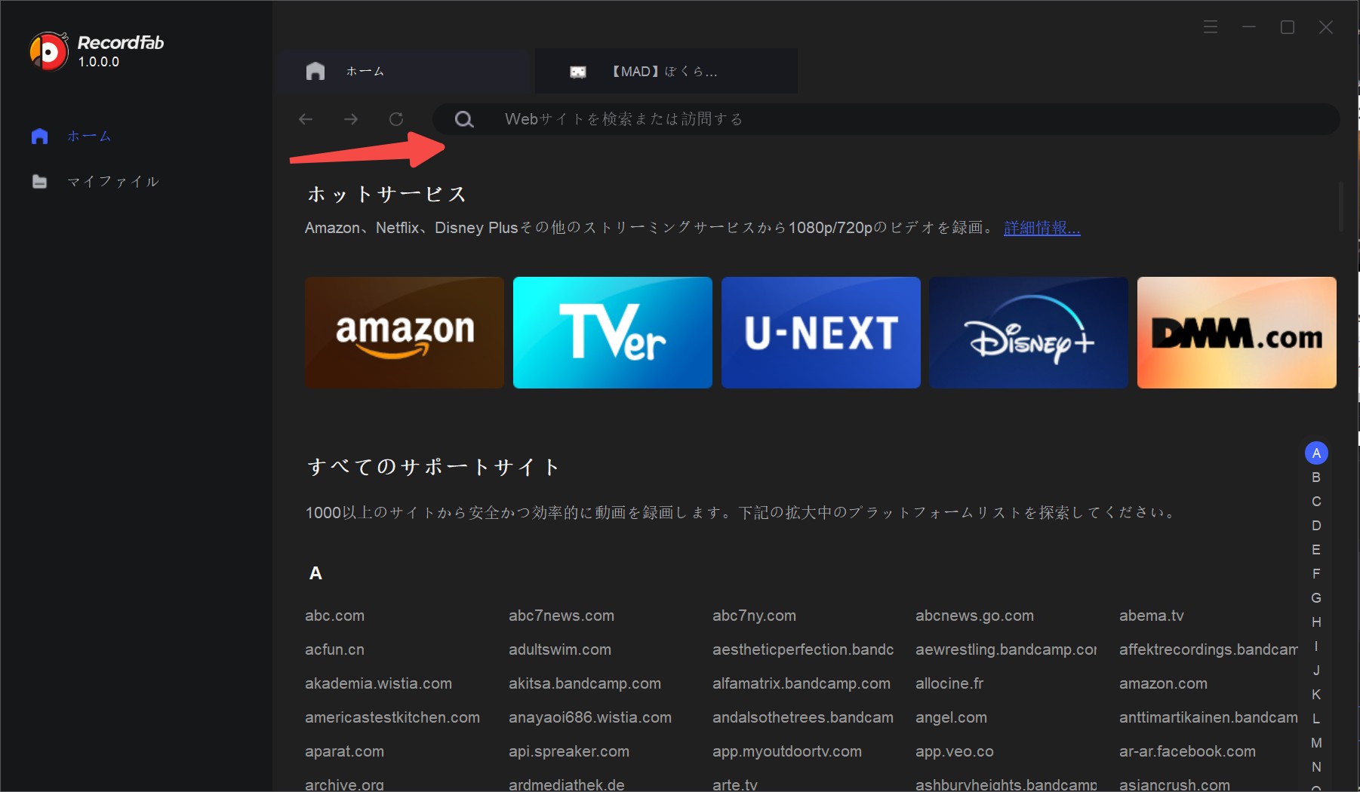Open the allocine.fr site link

pos(949,683)
